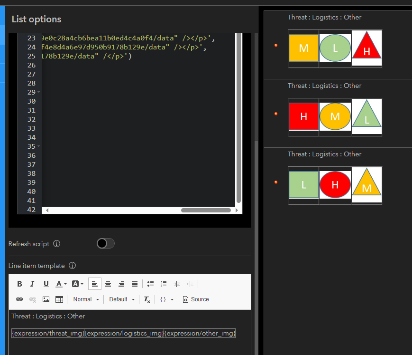Remove formatting with the Tx icon
The height and width of the screenshot is (355, 412).
(x=146, y=299)
